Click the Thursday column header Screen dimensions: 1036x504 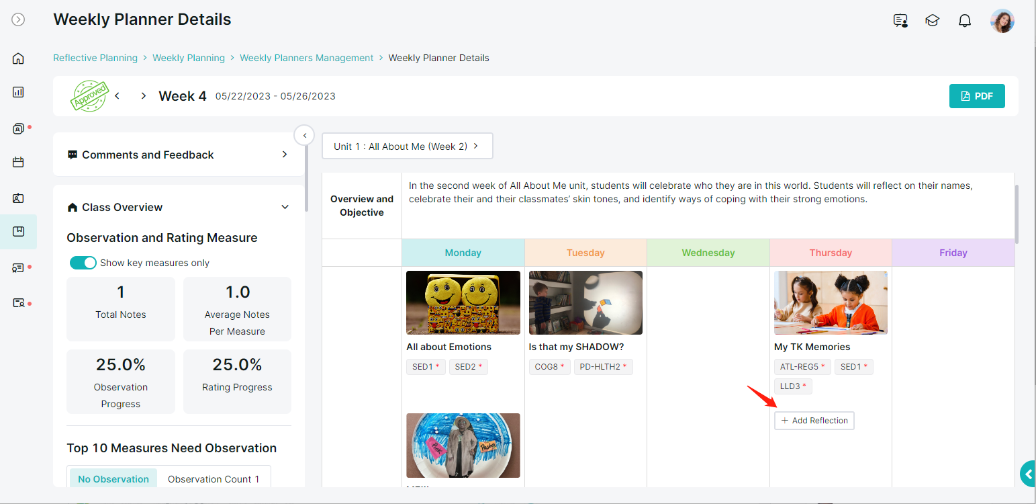(x=831, y=253)
